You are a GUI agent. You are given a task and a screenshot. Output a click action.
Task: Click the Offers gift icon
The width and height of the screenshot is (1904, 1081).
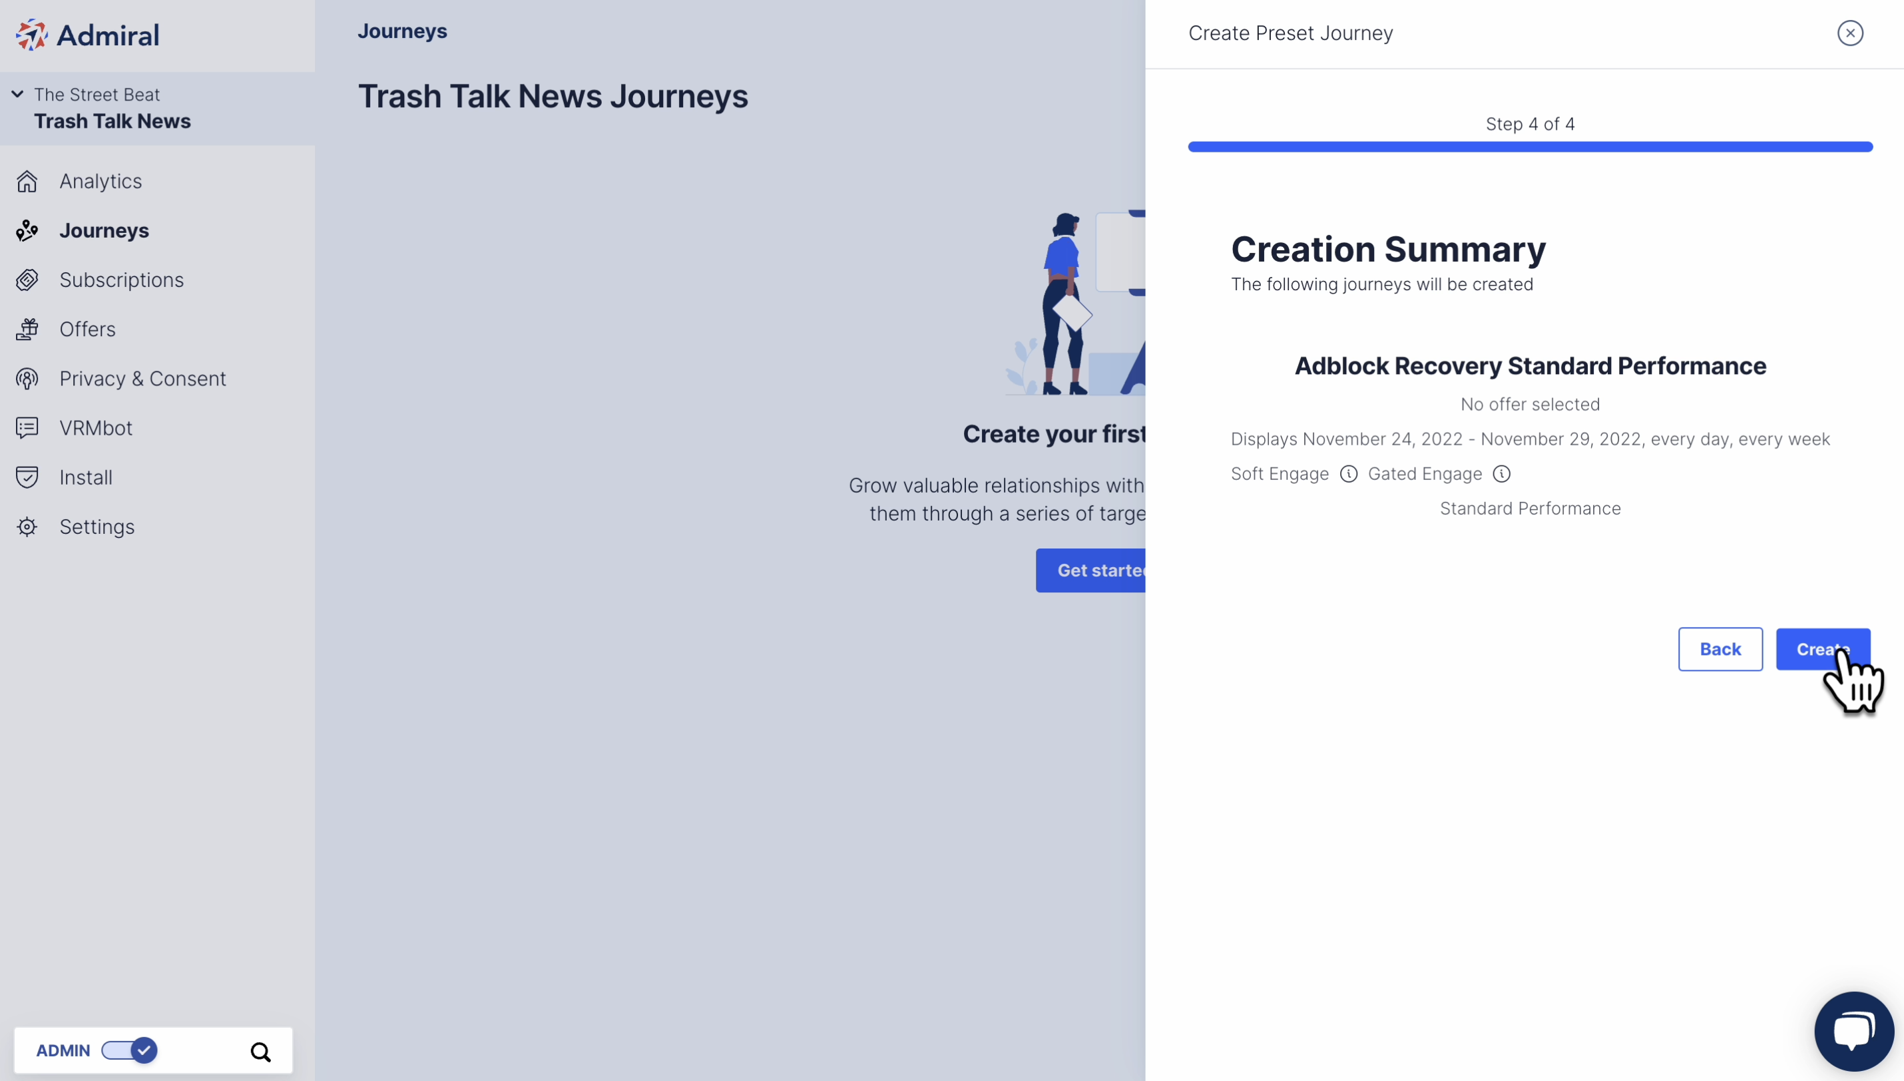[27, 329]
